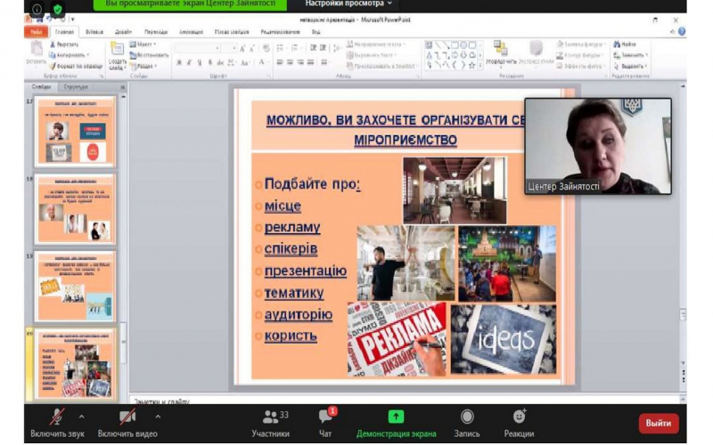
Task: Open 'Контур фигуры' shape outline color
Action: 581,55
